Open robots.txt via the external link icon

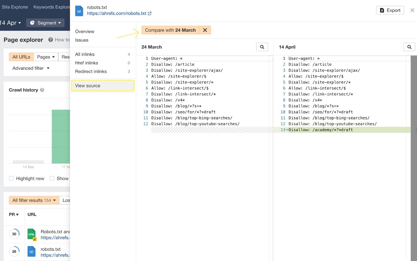tap(149, 13)
